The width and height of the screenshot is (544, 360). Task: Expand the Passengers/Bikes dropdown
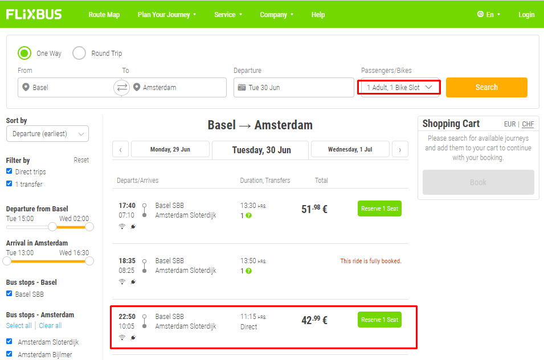pos(399,87)
